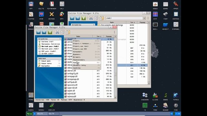Image resolution: width=207 pixels, height=116 pixels.
Task: Open the SYSPANEL desktop icon
Action: click(176, 26)
